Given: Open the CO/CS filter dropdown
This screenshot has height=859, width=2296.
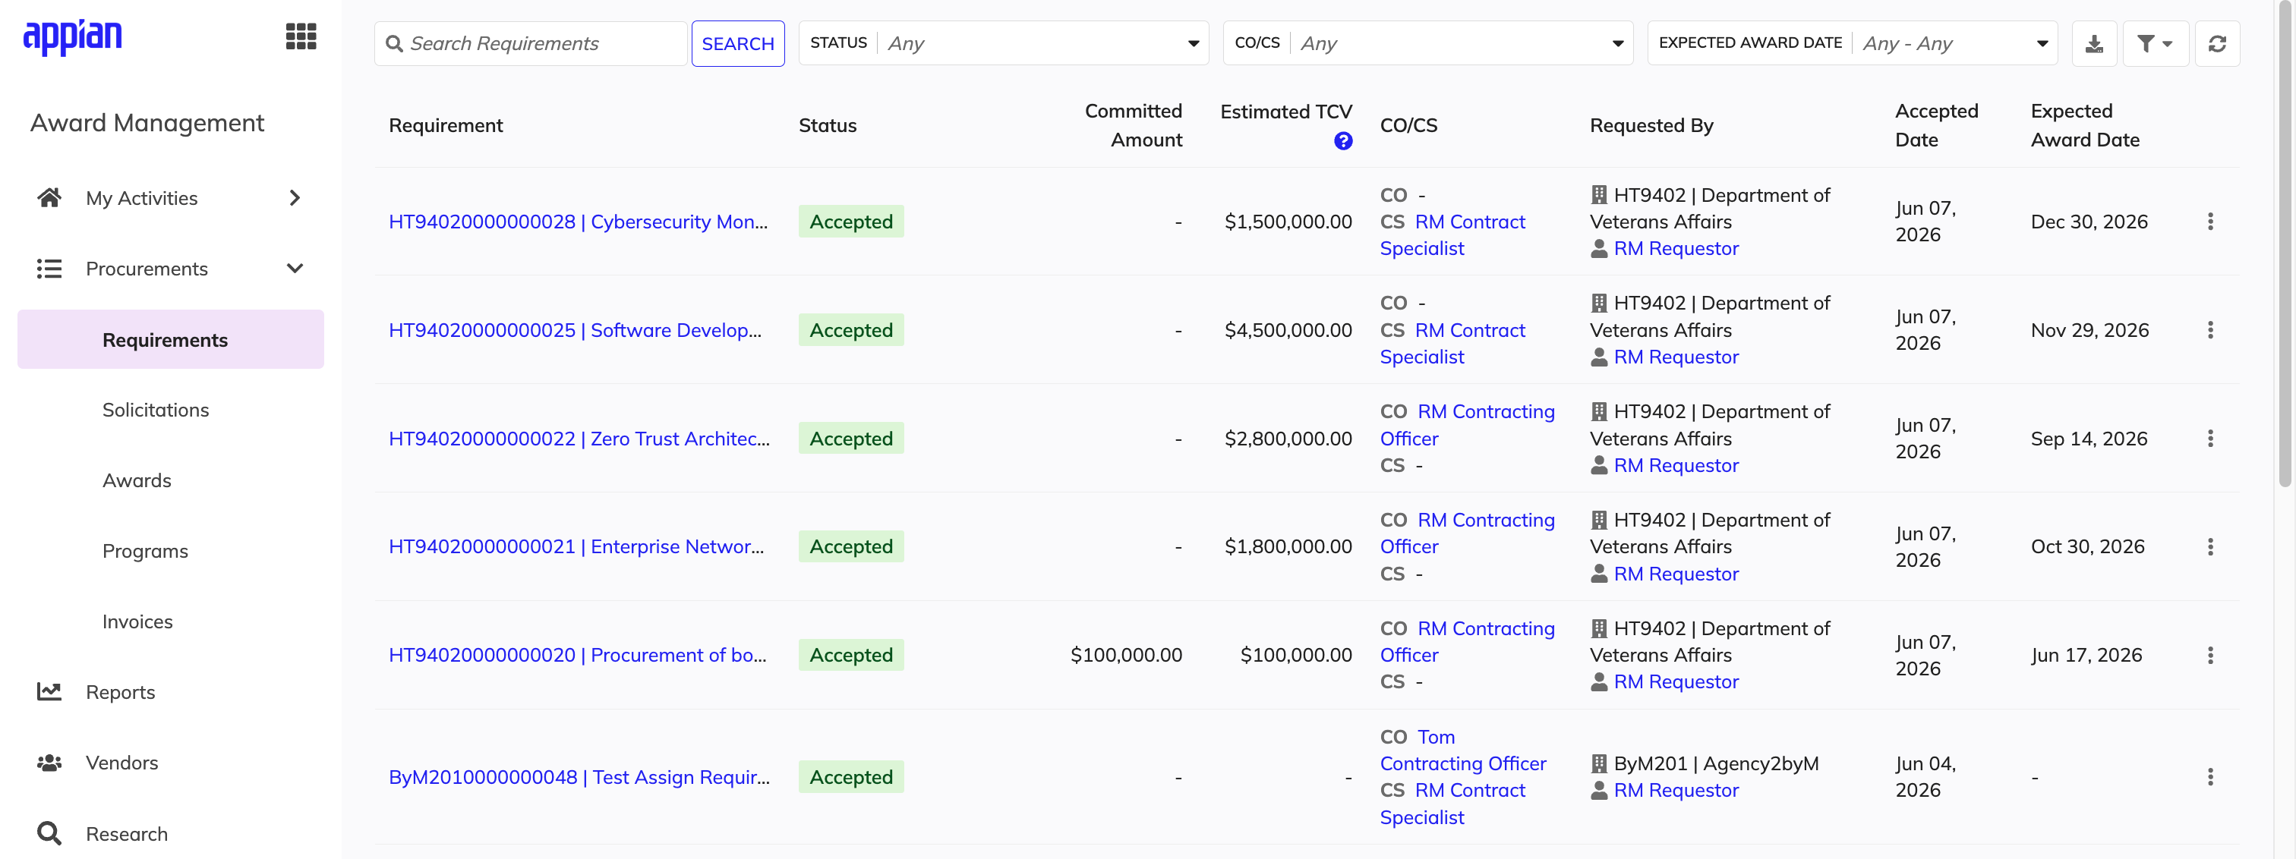Looking at the screenshot, I should pyautogui.click(x=1428, y=44).
